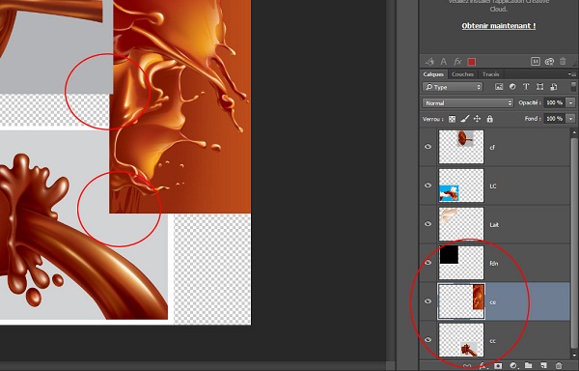Filter layers by shape layers icon
Screen dimensions: 579x371
coord(539,87)
